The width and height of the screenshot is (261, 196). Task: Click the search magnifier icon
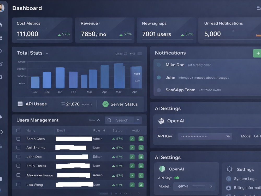[x=109, y=120]
